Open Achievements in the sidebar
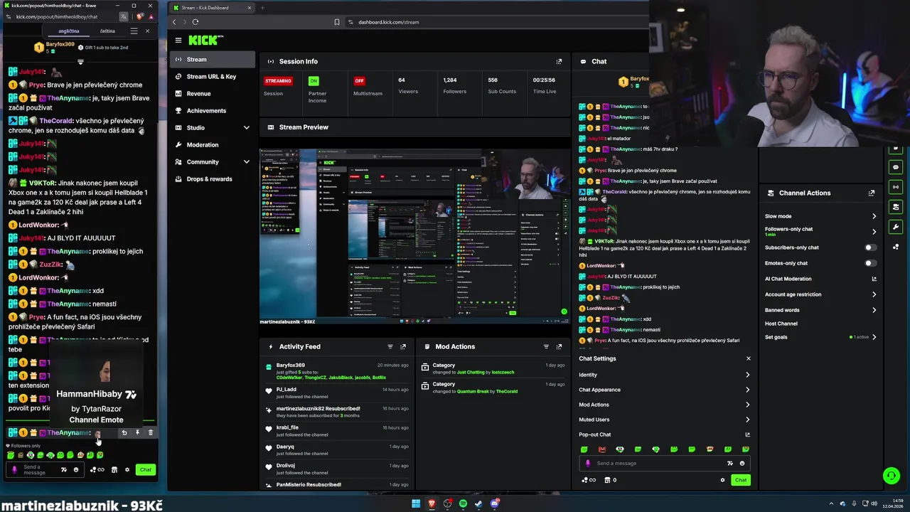Image resolution: width=910 pixels, height=512 pixels. point(213,111)
